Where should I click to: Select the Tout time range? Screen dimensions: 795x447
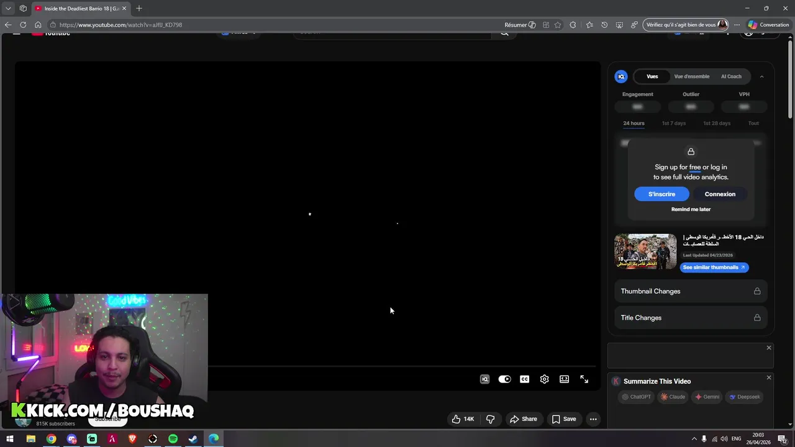tap(753, 124)
